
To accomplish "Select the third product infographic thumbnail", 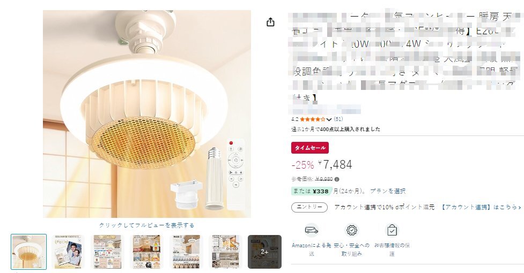I will coord(107,252).
